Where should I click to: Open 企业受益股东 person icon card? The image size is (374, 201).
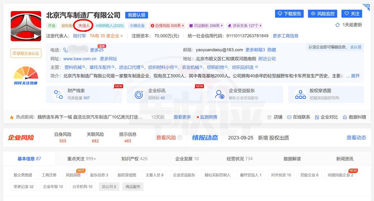pyautogui.click(x=220, y=94)
